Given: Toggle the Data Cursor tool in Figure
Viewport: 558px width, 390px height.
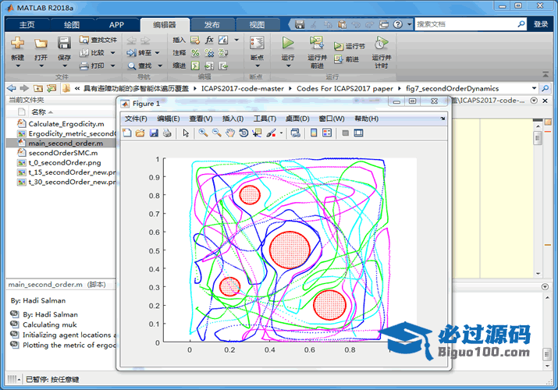Looking at the screenshot, I should 257,133.
